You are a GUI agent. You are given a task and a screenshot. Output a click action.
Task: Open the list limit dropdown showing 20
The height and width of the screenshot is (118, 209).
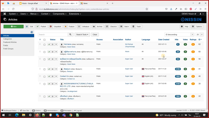point(199,34)
